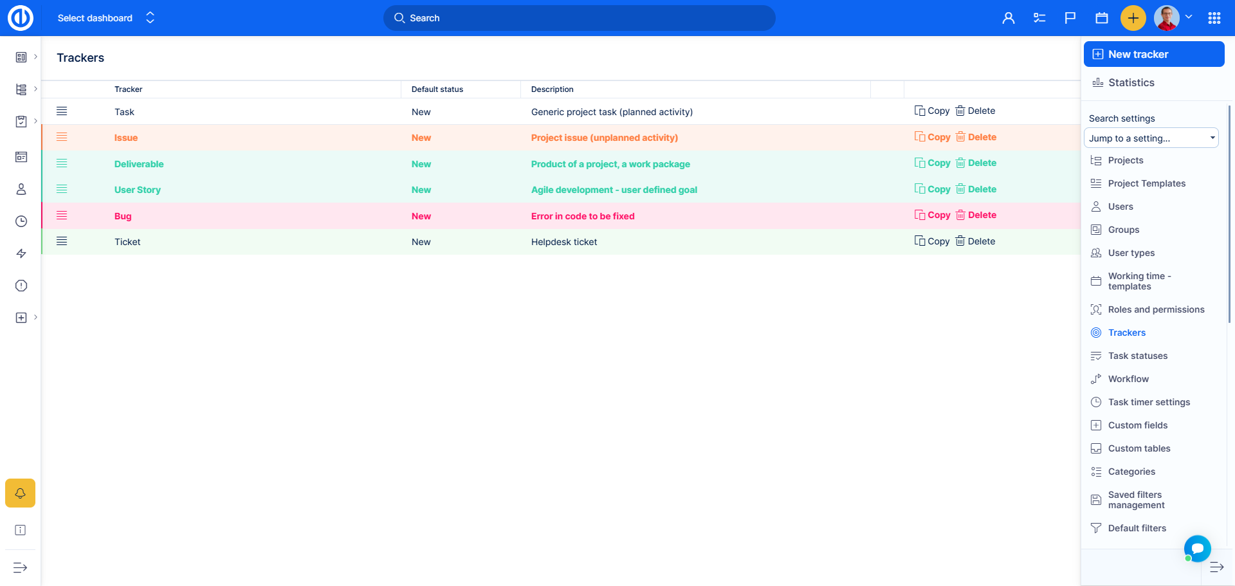This screenshot has width=1235, height=586.
Task: Click the flag icon in top bar
Action: (1070, 18)
